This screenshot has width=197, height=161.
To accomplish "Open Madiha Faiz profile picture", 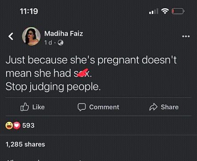I will (x=31, y=36).
